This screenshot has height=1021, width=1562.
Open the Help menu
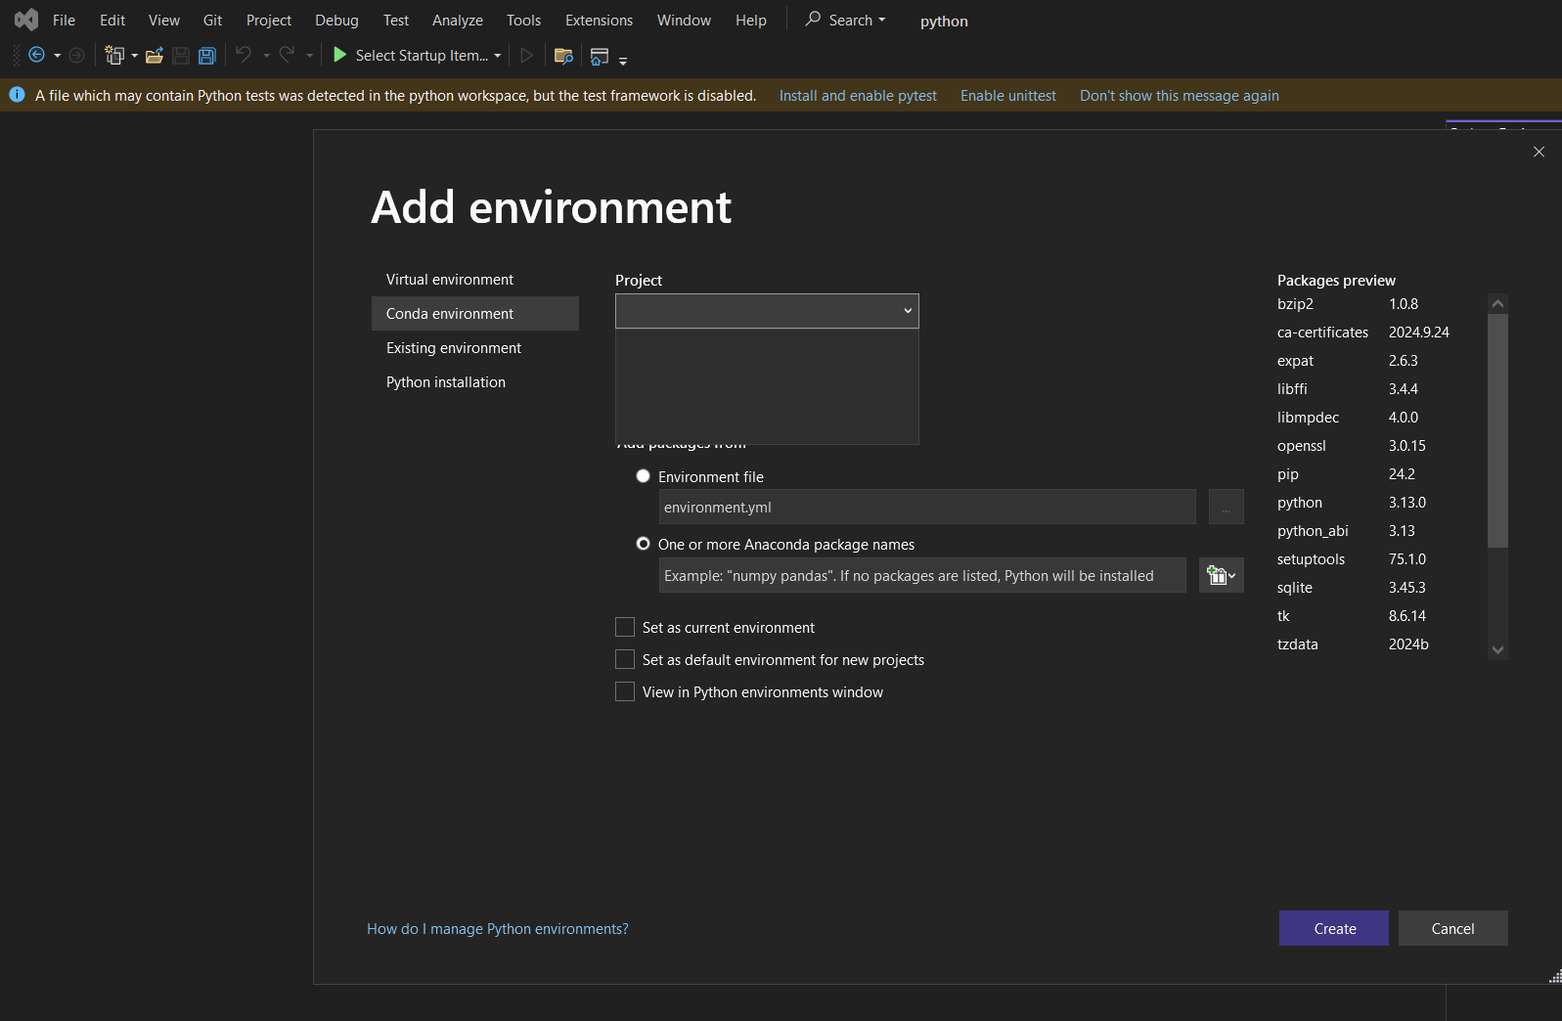click(x=751, y=20)
